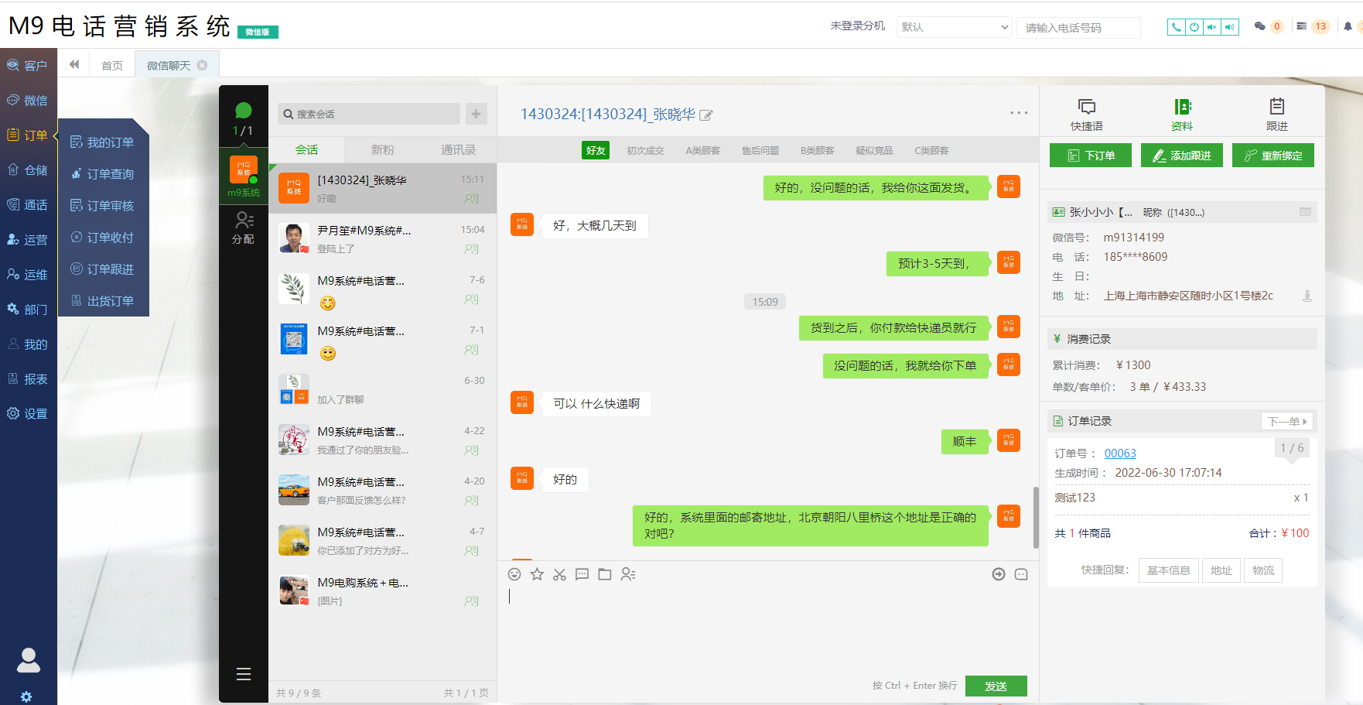Open the 跟进 follow-up panel
Viewport: 1363px width, 705px height.
[x=1277, y=115]
